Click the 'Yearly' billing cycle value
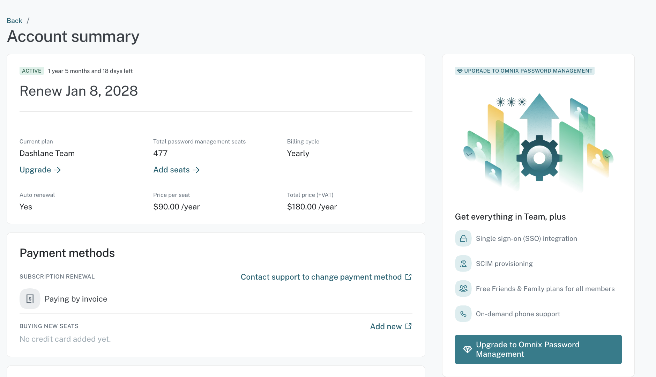The width and height of the screenshot is (656, 377). pyautogui.click(x=298, y=153)
